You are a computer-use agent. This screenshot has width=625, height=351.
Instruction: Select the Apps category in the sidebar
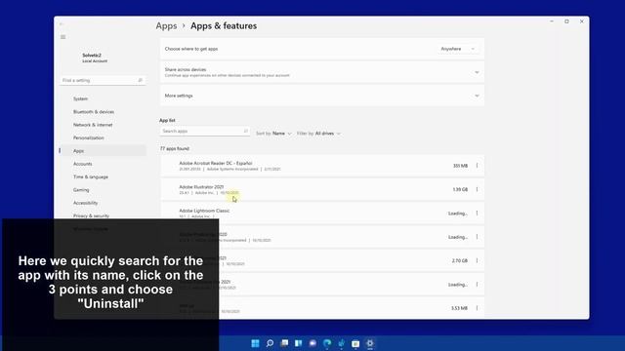click(104, 151)
